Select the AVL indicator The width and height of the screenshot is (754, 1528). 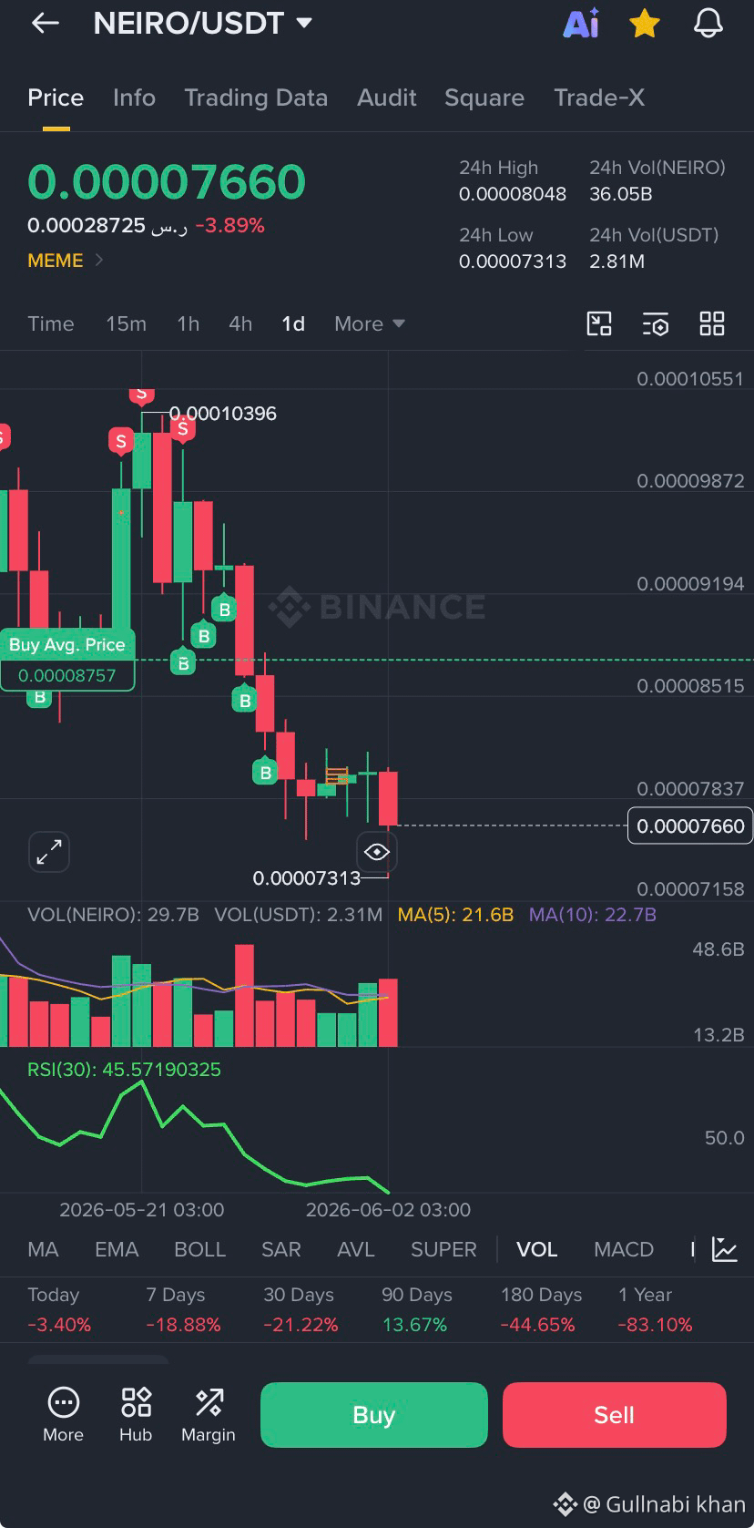tap(356, 1249)
